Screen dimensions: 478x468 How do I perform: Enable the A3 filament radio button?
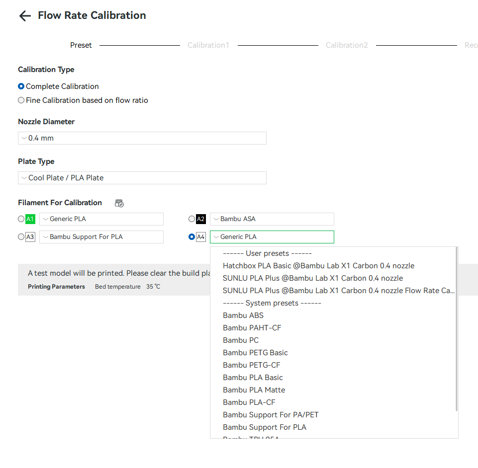coord(20,236)
